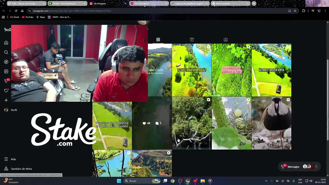This screenshot has width=329, height=185.
Task: Click the taskbar Buscar search box
Action: 142,181
